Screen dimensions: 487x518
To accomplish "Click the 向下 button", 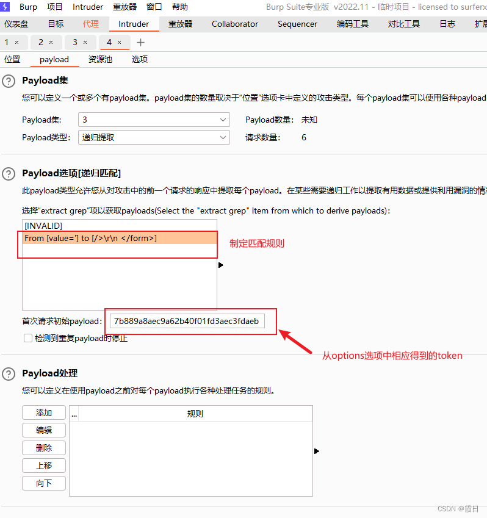I will [44, 484].
